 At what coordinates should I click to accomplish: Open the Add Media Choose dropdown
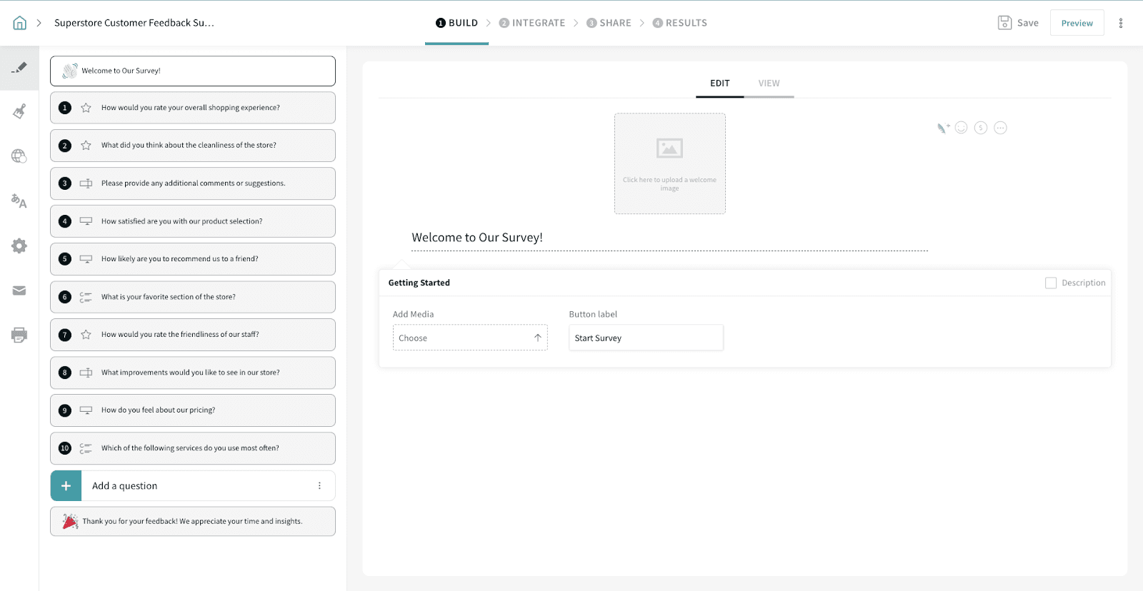click(469, 338)
